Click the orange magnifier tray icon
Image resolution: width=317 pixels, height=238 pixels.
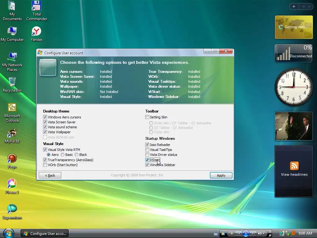point(293,233)
